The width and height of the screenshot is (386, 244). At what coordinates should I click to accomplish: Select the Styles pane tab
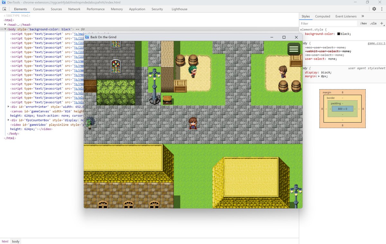(306, 16)
